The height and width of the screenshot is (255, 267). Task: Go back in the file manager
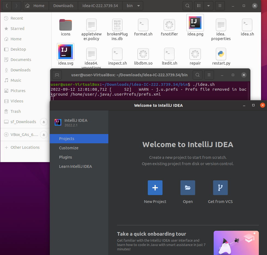tap(7, 6)
